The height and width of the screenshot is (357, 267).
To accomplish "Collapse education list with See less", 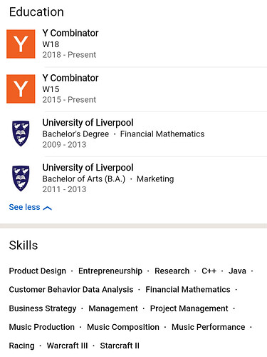I will (x=24, y=207).
